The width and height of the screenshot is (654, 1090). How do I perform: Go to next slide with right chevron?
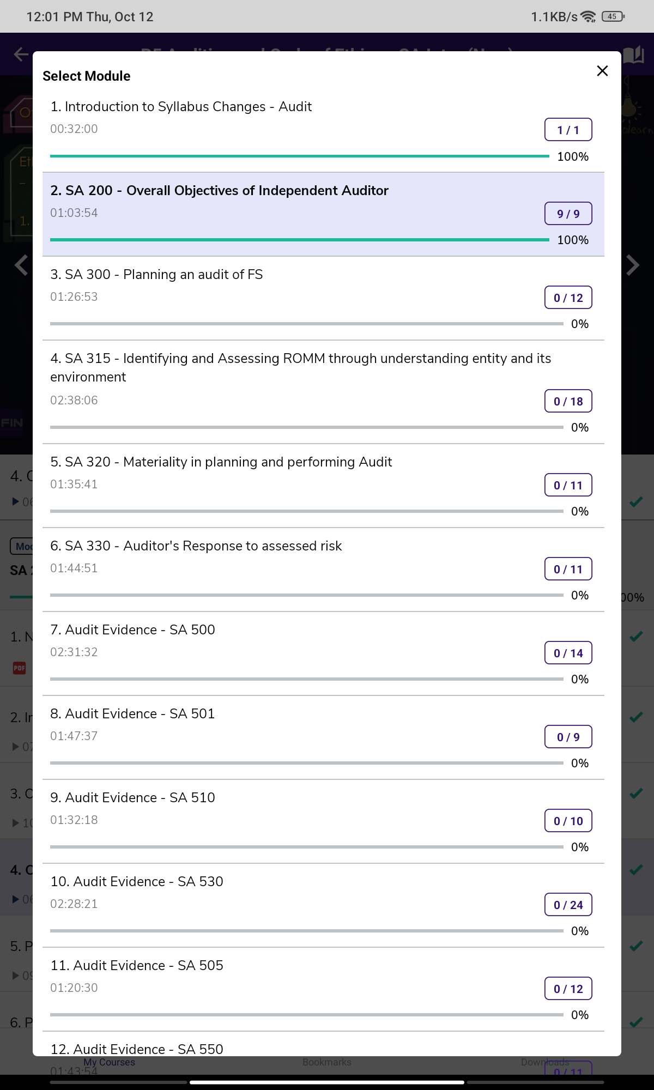pos(632,265)
